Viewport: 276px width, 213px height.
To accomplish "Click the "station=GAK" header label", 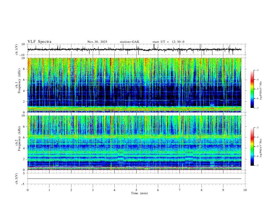I will coord(129,42).
